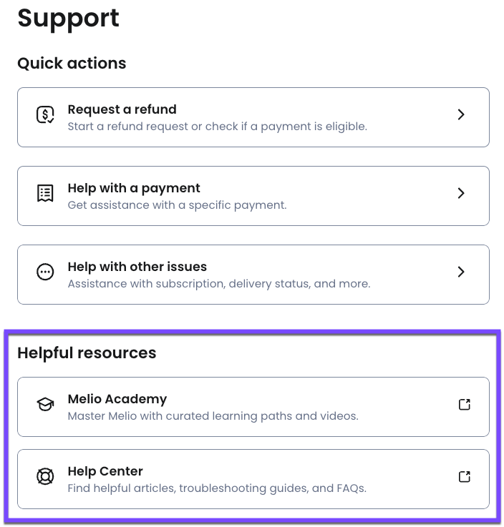The width and height of the screenshot is (504, 527).
Task: Click the graduation cap Melio Academy icon
Action: coord(45,405)
